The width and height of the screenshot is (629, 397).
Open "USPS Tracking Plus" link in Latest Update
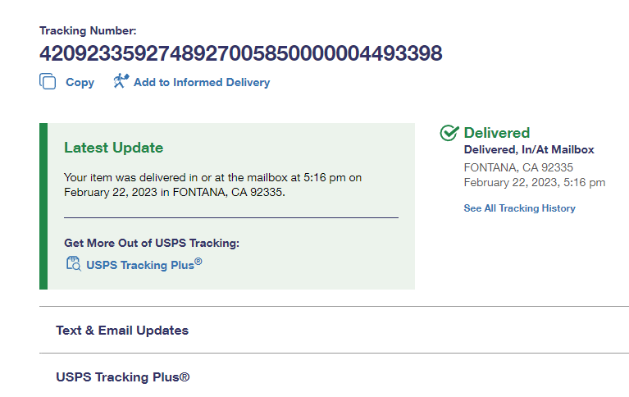click(144, 264)
